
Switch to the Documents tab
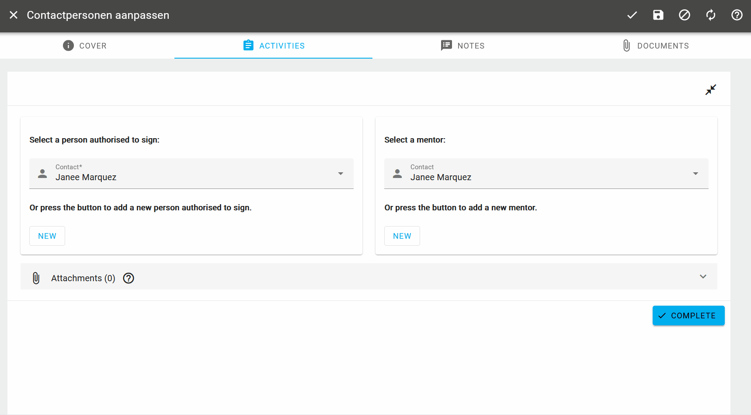click(x=655, y=45)
